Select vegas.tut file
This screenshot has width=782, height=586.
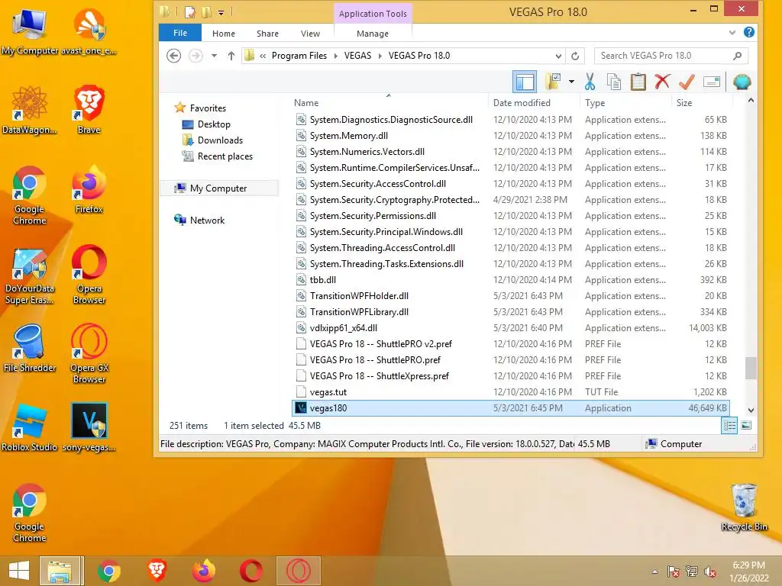click(511, 392)
